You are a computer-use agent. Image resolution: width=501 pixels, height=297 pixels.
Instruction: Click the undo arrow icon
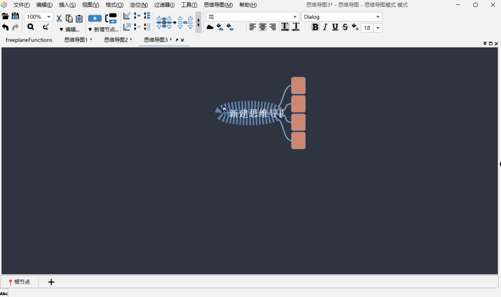coord(5,27)
